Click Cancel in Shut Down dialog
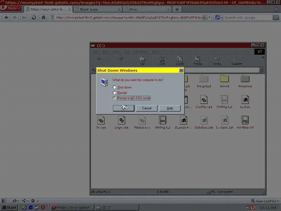This screenshot has height=211, width=281. [147, 108]
